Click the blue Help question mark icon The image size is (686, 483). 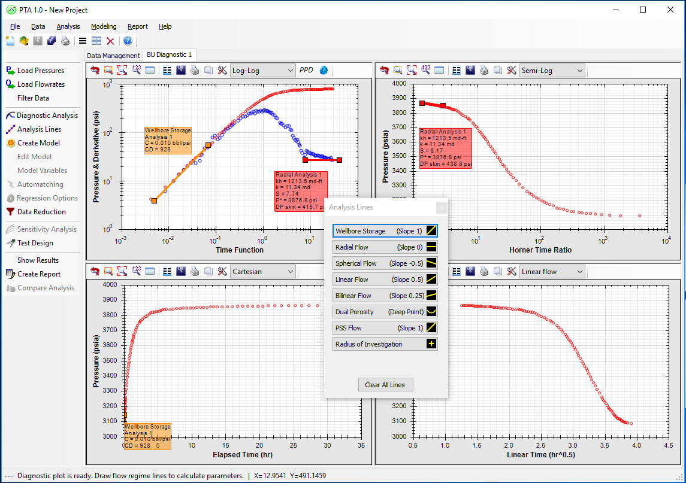pos(127,41)
